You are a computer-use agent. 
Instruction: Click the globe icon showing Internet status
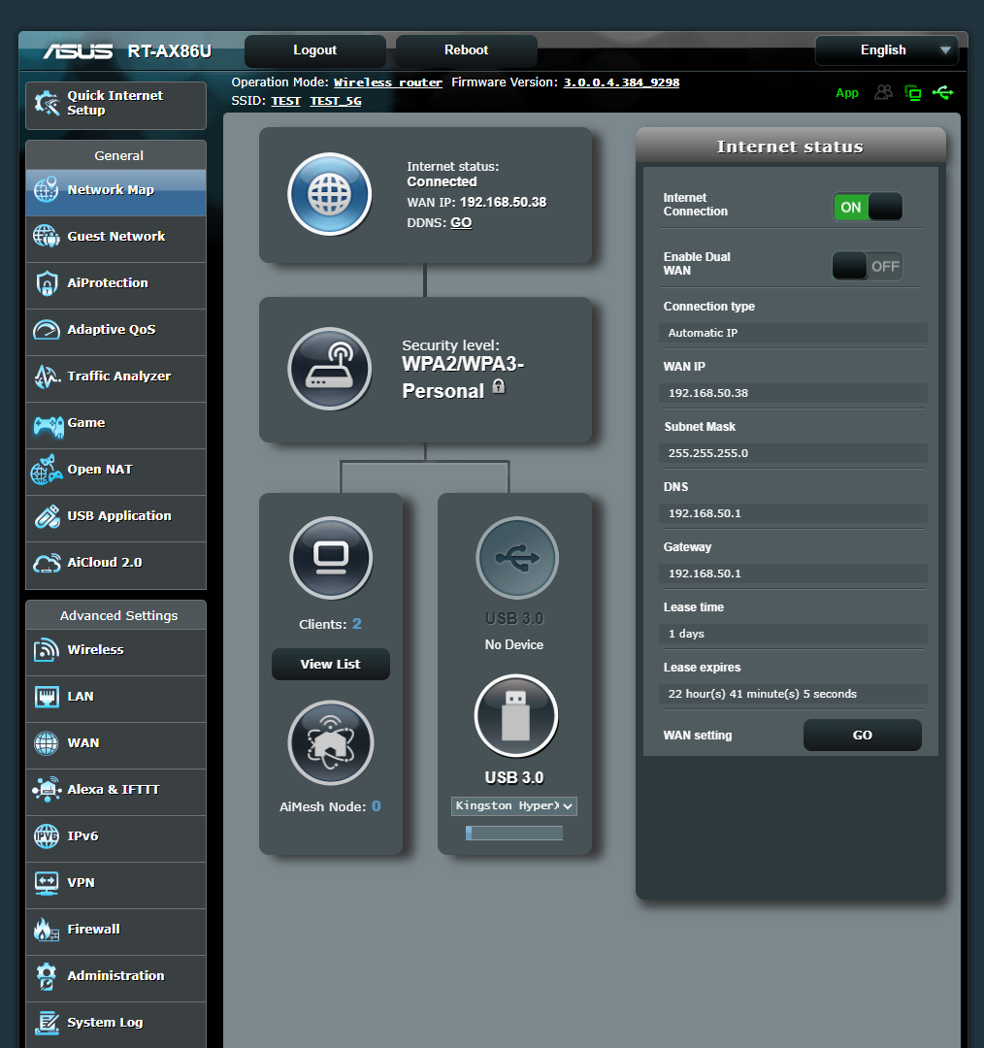point(329,194)
